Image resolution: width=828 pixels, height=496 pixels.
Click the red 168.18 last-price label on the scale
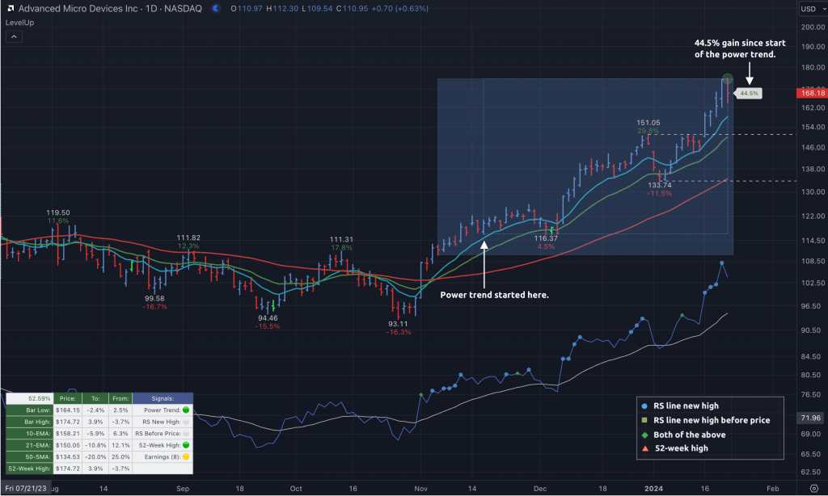pyautogui.click(x=813, y=93)
